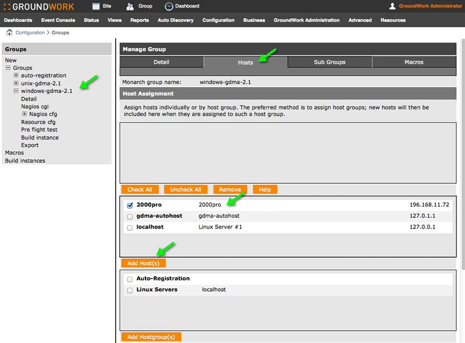Click the Remove button
The height and width of the screenshot is (343, 465).
click(x=230, y=190)
